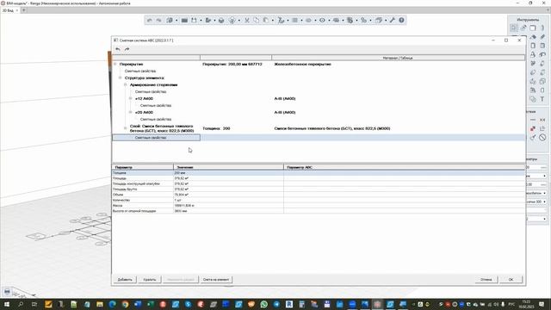Viewport: 551px width, 310px height.
Task: Open the dropdown arrow next to the save icon
Action: 201,21
